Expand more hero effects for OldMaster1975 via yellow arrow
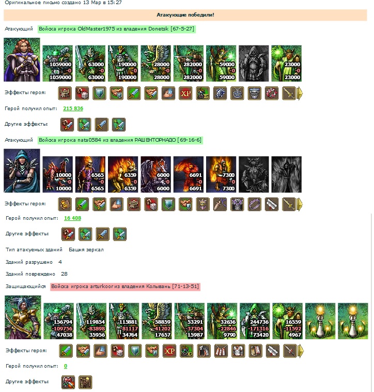 pyautogui.click(x=300, y=93)
